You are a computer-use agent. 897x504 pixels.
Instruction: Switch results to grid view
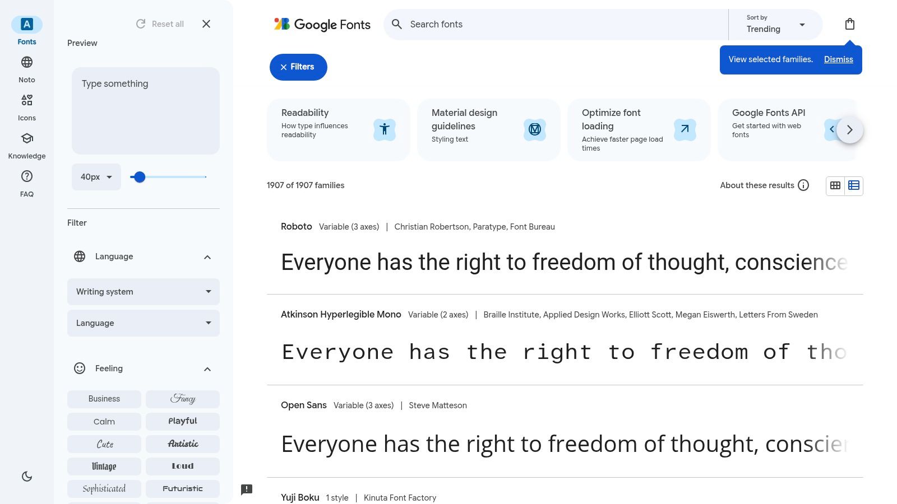[835, 185]
